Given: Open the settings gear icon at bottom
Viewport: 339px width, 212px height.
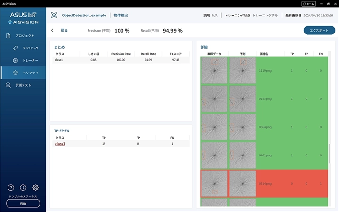Looking at the screenshot, I should (35, 188).
